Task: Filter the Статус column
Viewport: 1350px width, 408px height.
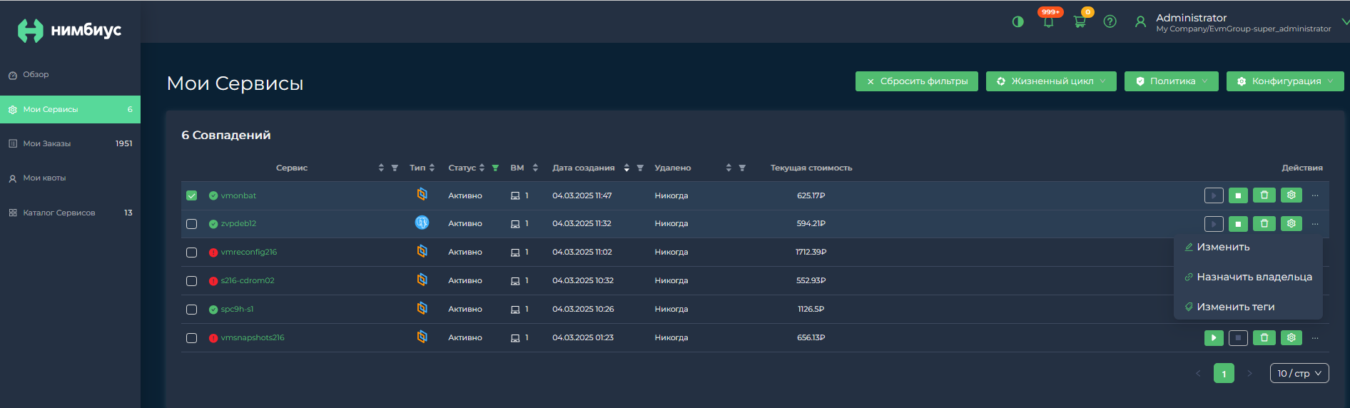Action: click(x=495, y=168)
